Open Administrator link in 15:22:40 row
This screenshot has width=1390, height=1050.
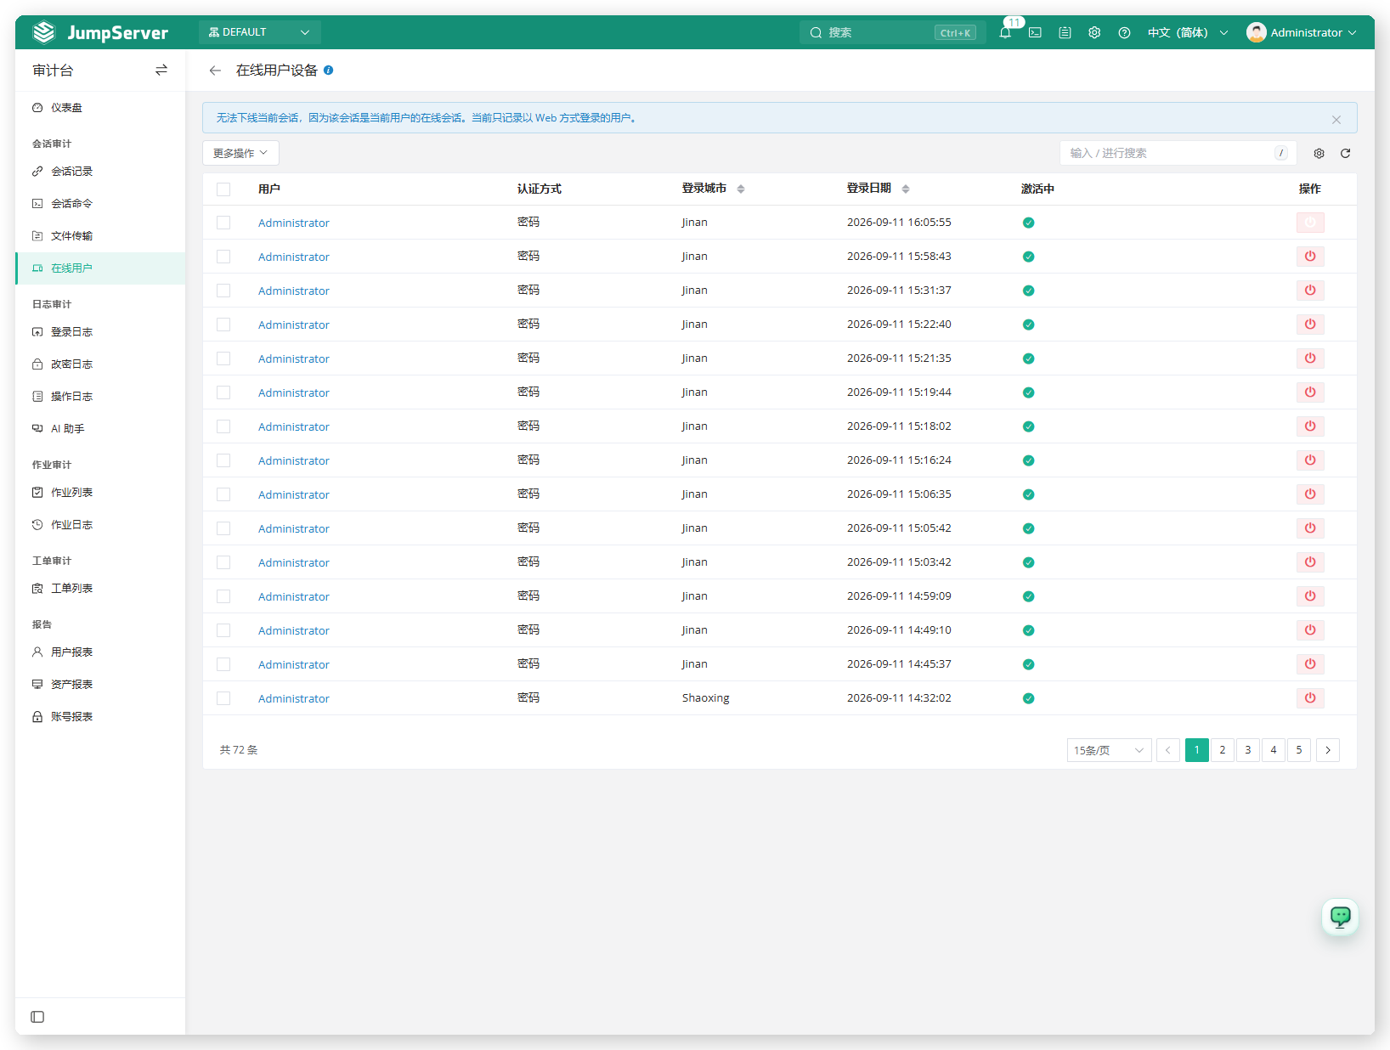(x=294, y=325)
